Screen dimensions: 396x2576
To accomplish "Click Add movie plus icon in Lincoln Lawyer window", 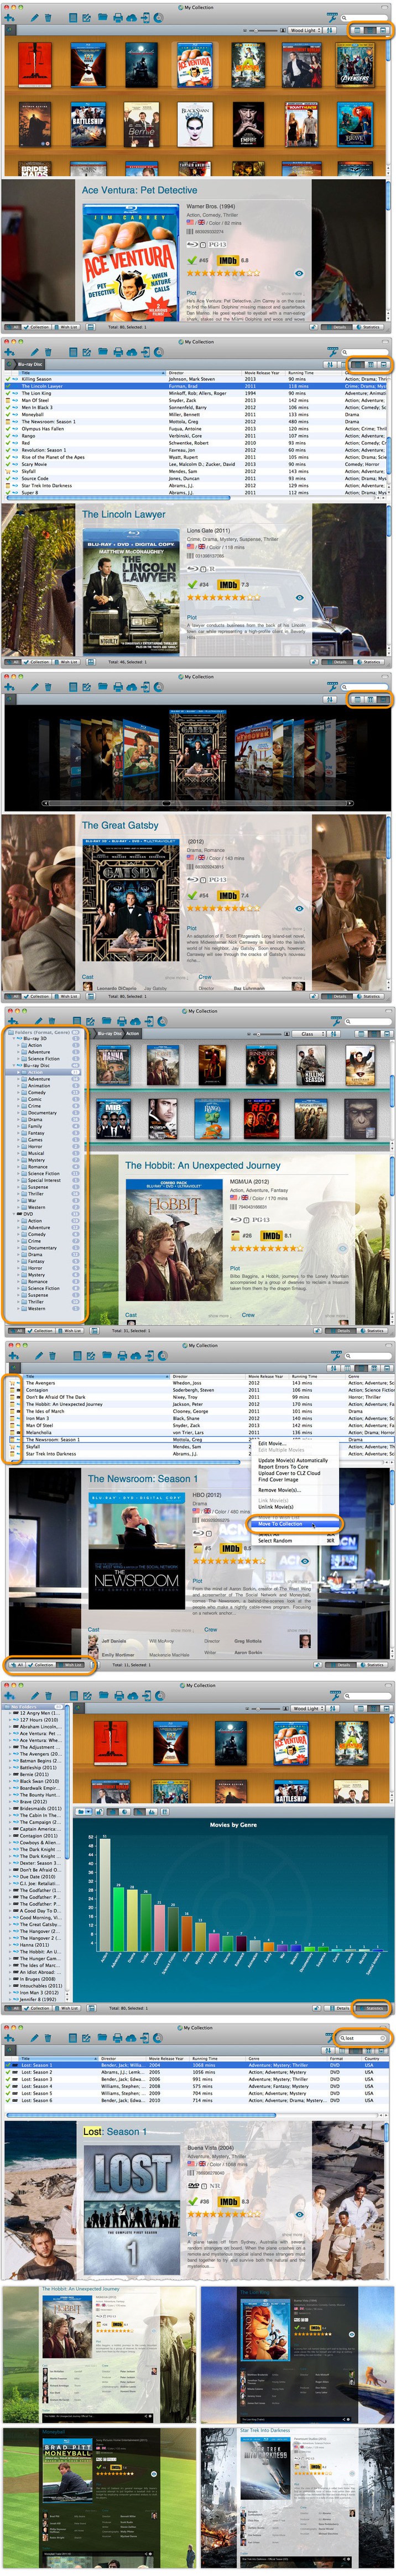I will 9,351.
